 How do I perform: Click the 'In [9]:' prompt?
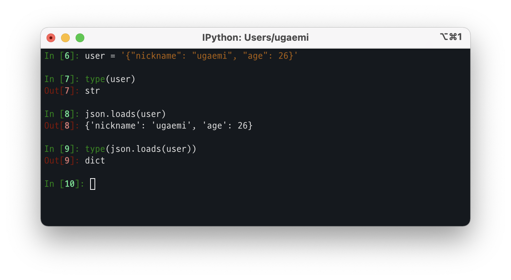[62, 149]
